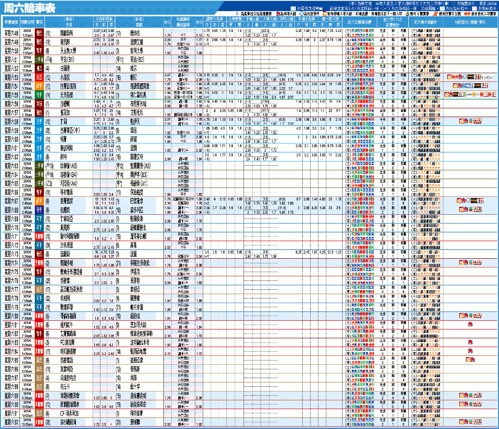
Task: Click the now 621 channel logo in 星期六53 row
Action: (474, 77)
